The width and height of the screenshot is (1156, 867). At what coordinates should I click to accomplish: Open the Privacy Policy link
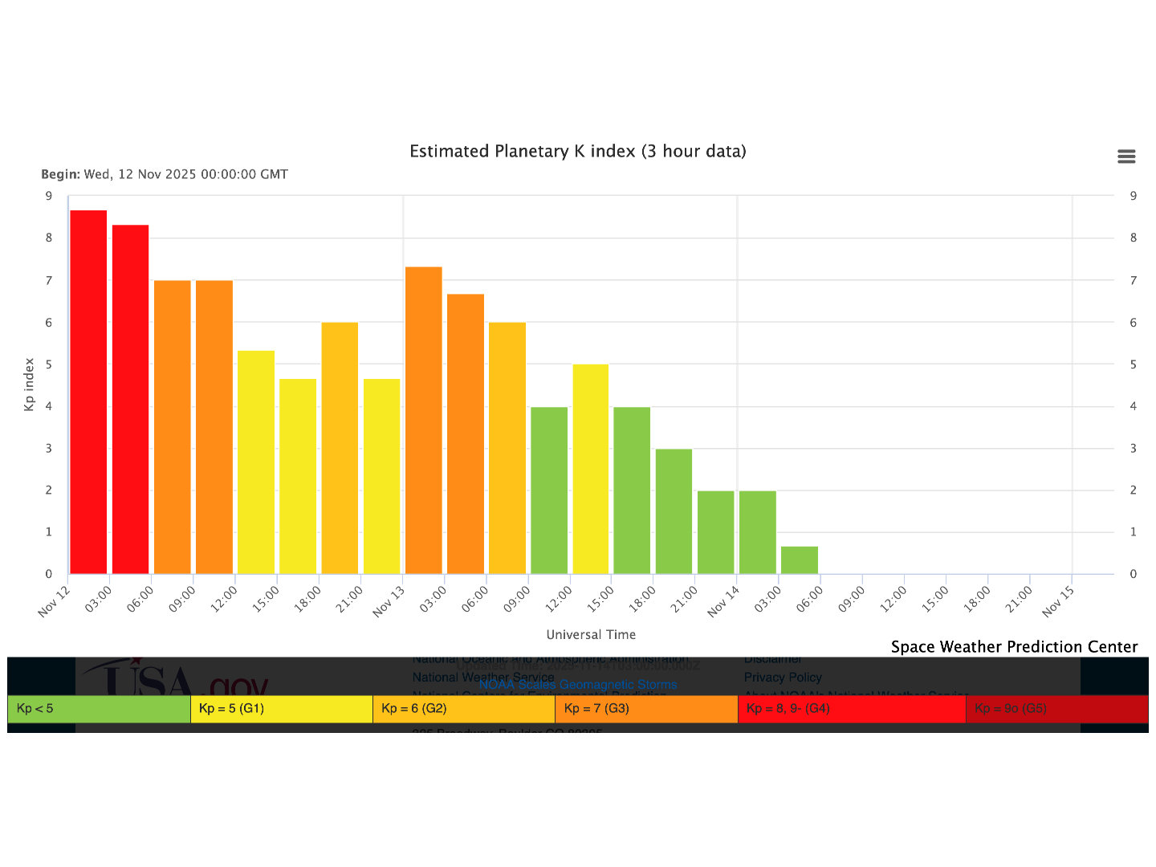[x=783, y=678]
